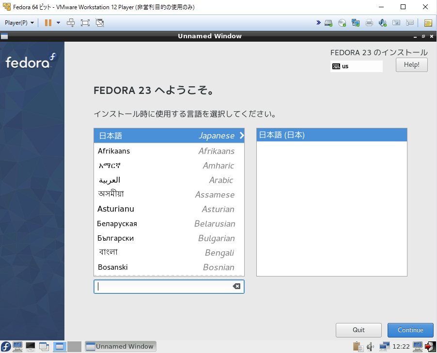
Task: Clear the language search field
Action: point(236,286)
